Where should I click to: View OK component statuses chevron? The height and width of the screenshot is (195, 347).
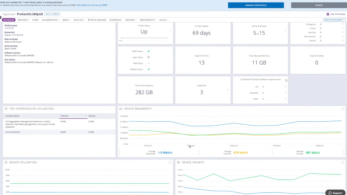point(285,87)
